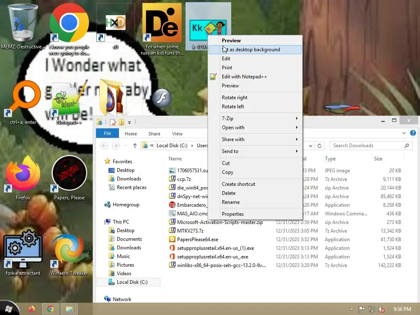Click the Windows Start button

(x=9, y=309)
